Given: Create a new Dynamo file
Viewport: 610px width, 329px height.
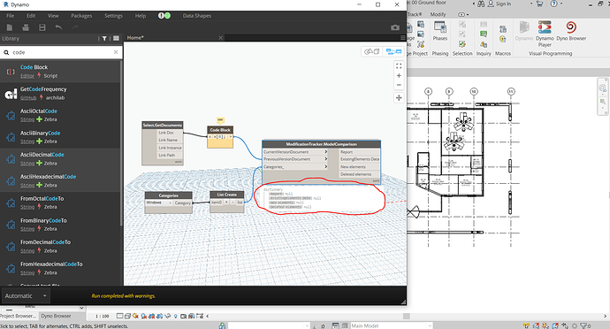Looking at the screenshot, I should (10, 27).
